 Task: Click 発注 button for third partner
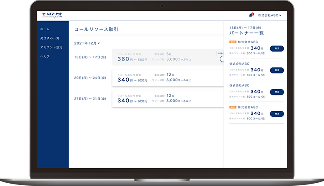coord(277,92)
